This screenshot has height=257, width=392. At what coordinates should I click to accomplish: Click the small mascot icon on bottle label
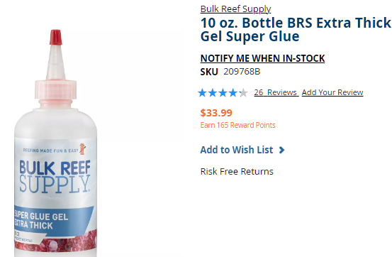tap(82, 148)
